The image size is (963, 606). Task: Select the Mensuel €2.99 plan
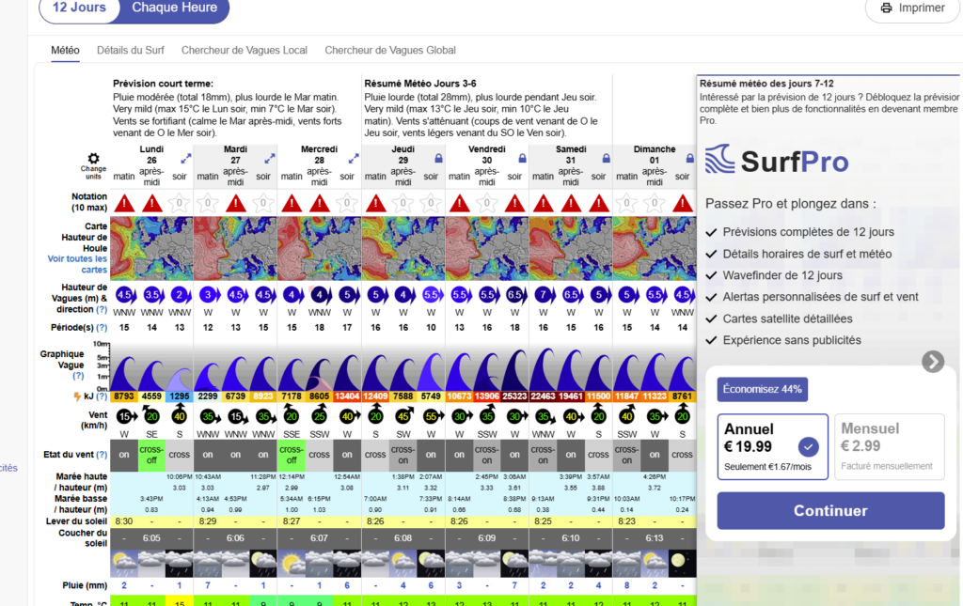coord(889,446)
